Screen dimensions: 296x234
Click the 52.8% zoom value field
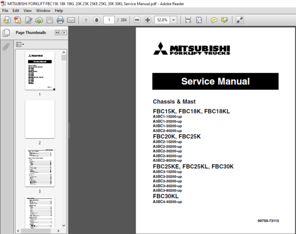(x=162, y=20)
